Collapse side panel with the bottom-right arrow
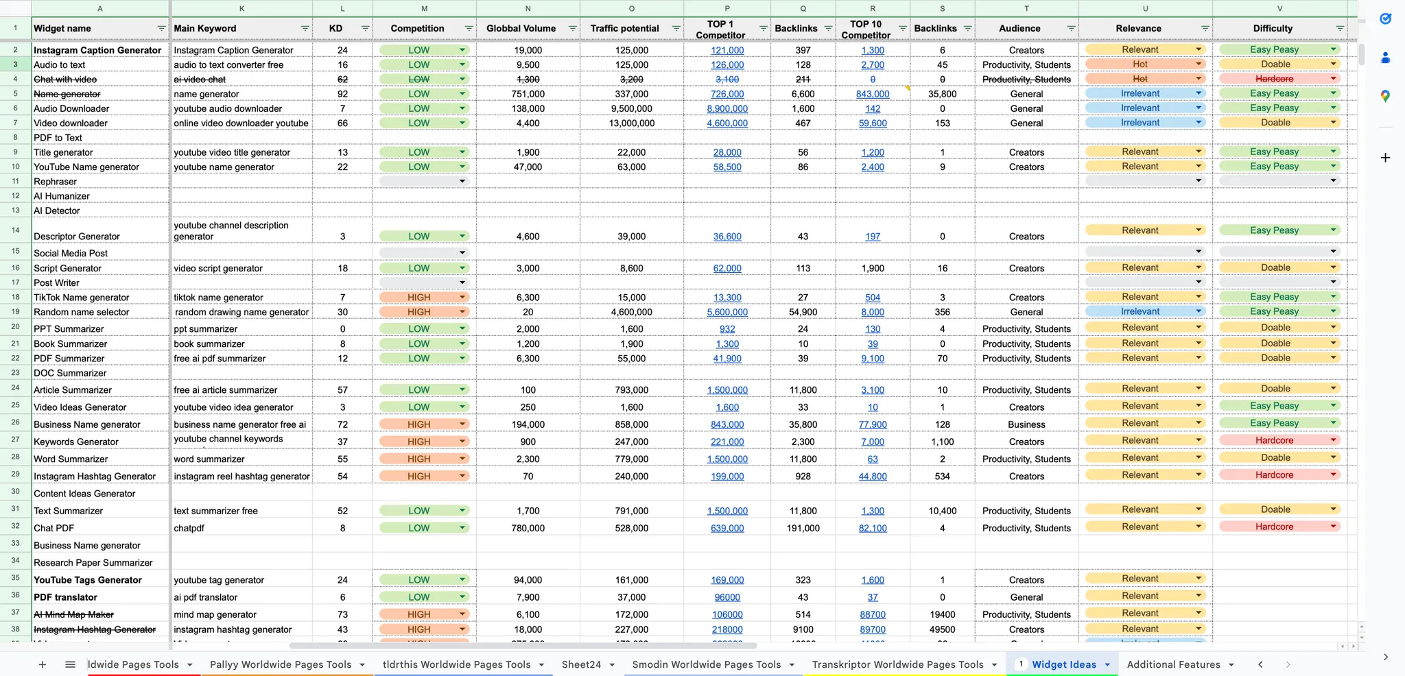Viewport: 1405px width, 676px height. coord(1385,657)
